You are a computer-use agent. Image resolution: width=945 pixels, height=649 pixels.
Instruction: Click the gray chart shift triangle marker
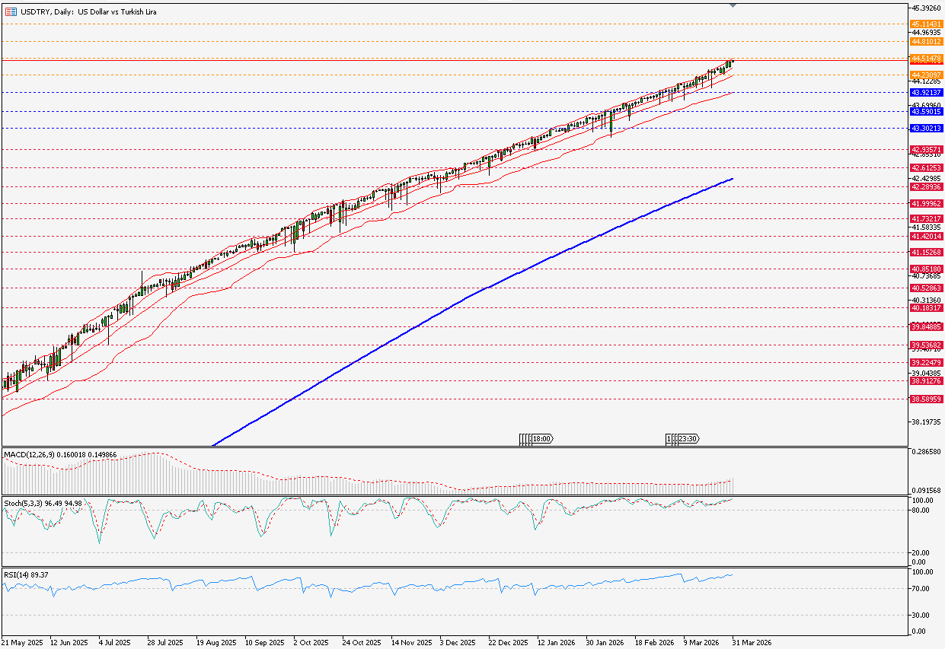(733, 5)
